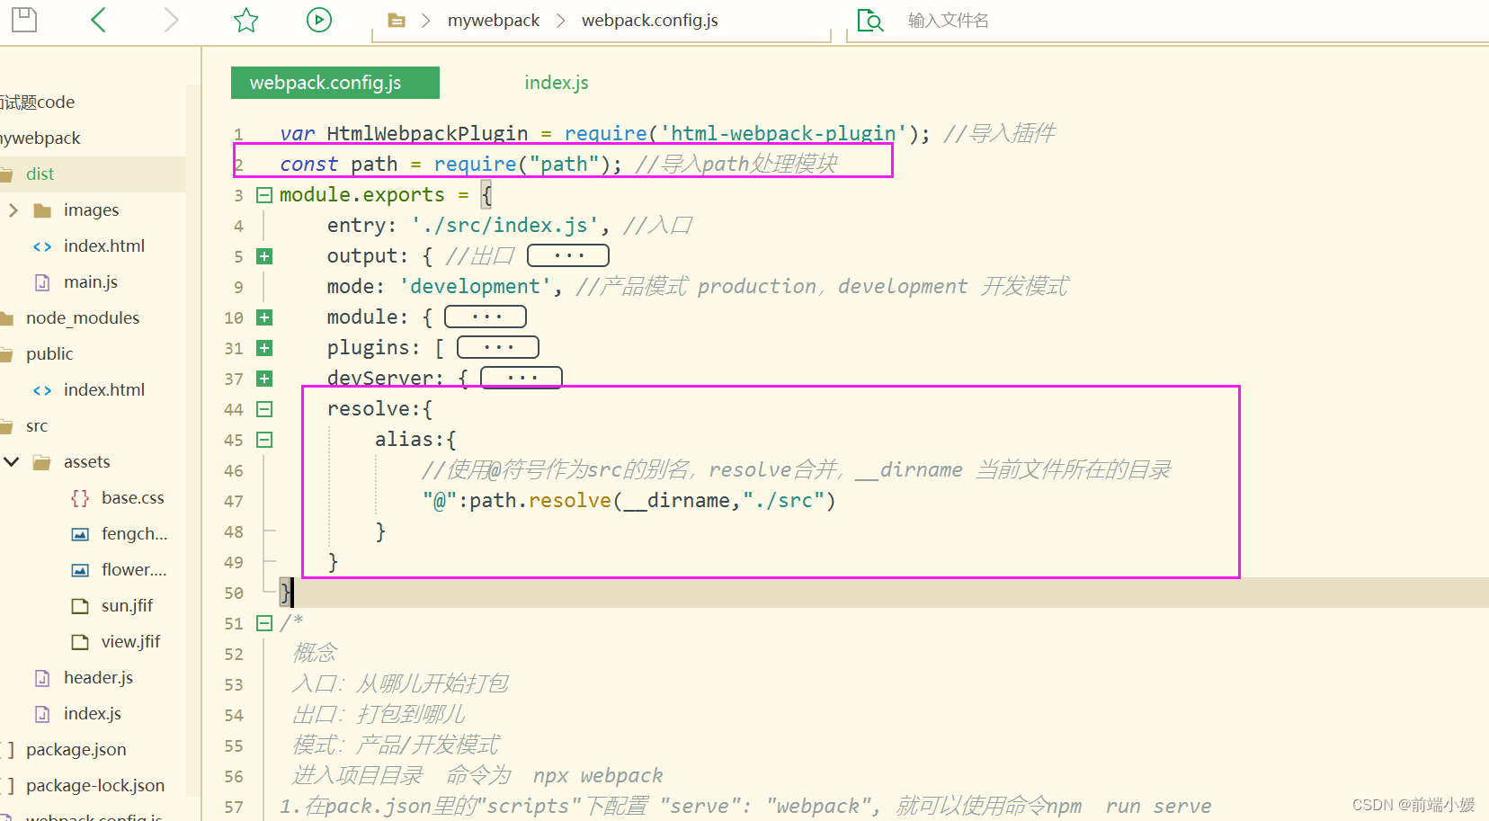
Task: Click the file icon beside main.js
Action: tap(42, 282)
